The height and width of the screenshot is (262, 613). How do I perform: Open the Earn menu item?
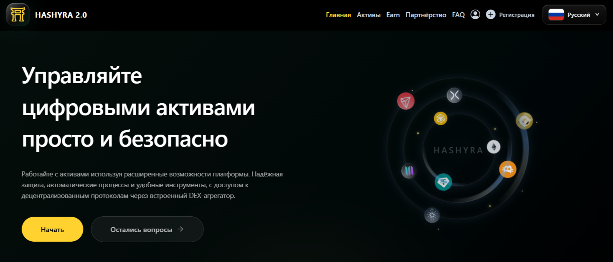click(393, 15)
